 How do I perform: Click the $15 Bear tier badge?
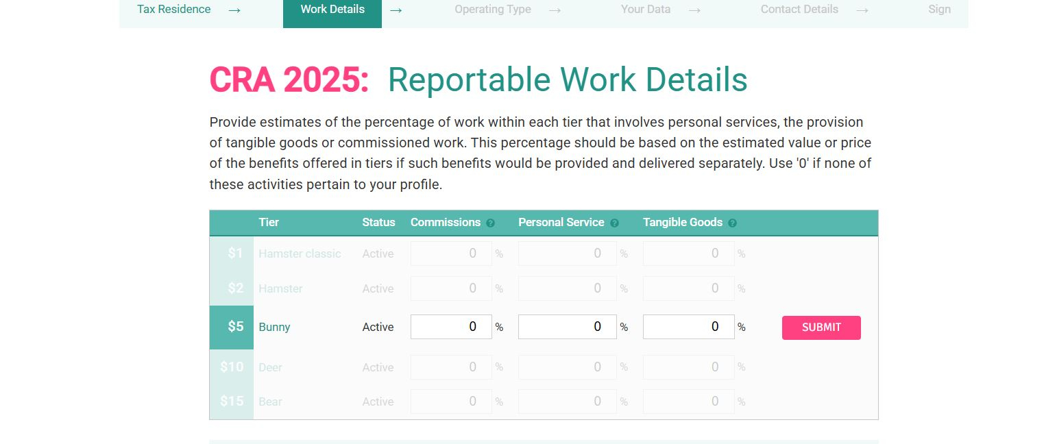(x=232, y=402)
